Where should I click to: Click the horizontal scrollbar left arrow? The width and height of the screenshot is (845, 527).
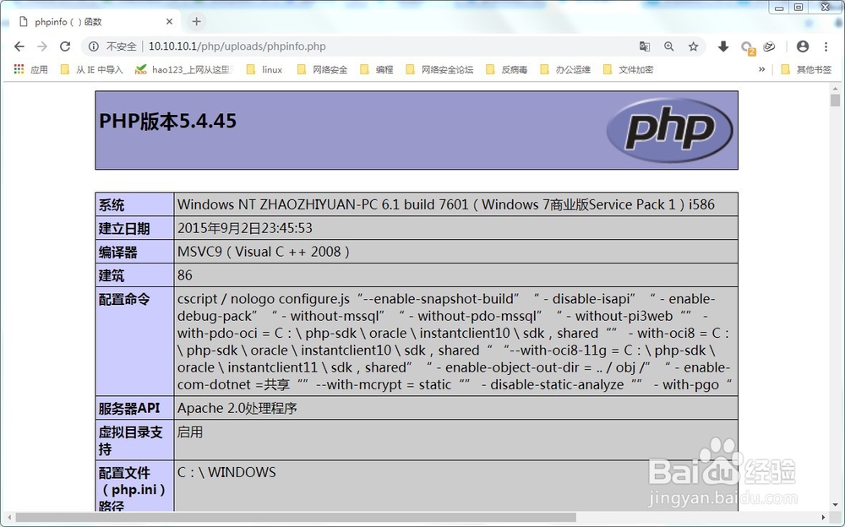click(9, 518)
